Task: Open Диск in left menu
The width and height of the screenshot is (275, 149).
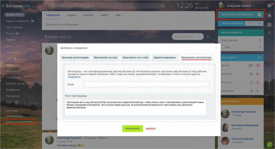Action: click(9, 46)
